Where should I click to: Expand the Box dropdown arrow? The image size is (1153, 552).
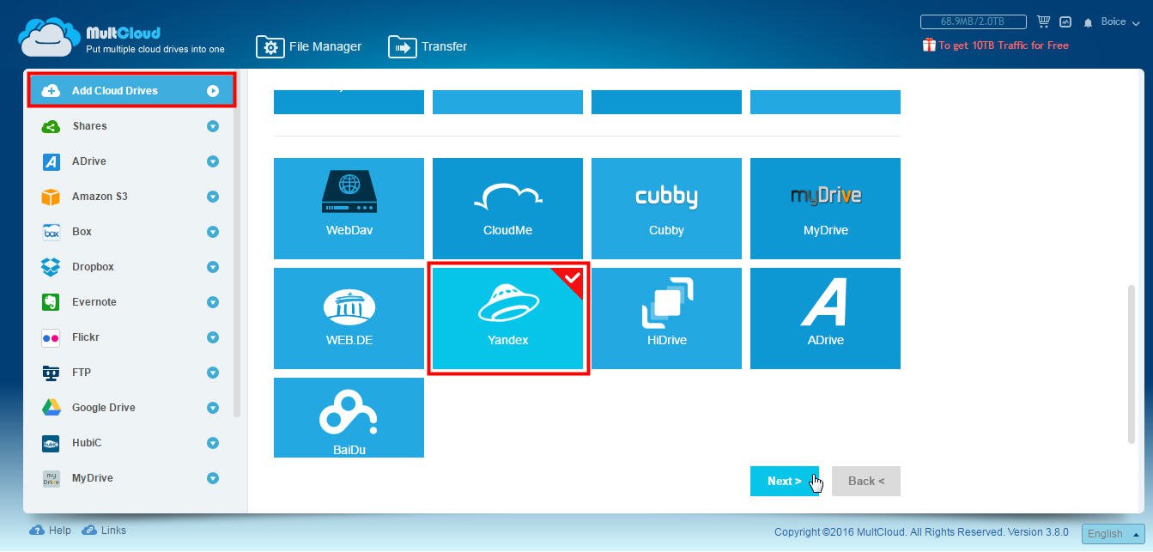(x=213, y=232)
